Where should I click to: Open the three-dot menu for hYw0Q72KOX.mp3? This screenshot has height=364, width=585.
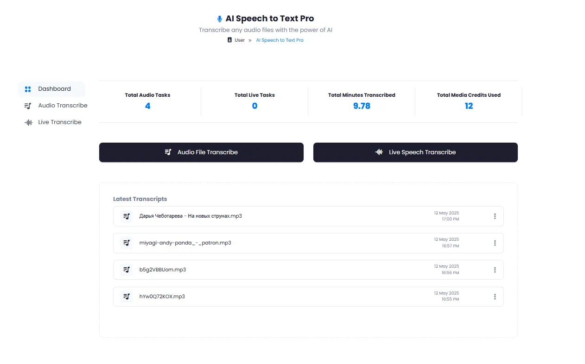coord(495,297)
